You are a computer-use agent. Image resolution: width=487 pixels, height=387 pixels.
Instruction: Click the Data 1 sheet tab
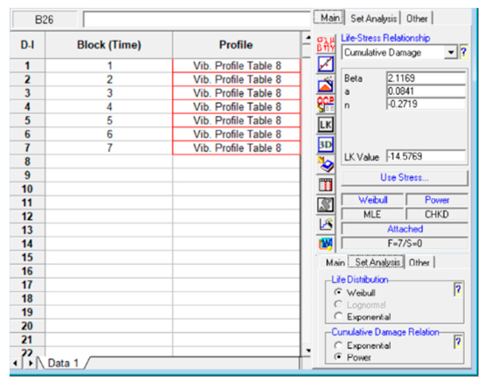point(63,363)
